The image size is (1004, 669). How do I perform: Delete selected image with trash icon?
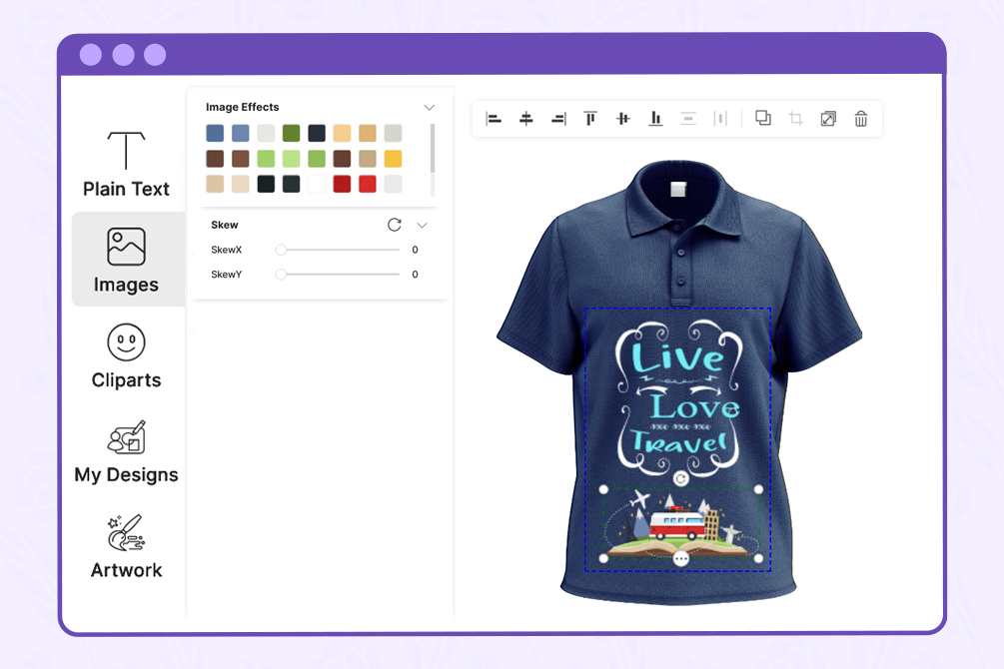pyautogui.click(x=861, y=119)
